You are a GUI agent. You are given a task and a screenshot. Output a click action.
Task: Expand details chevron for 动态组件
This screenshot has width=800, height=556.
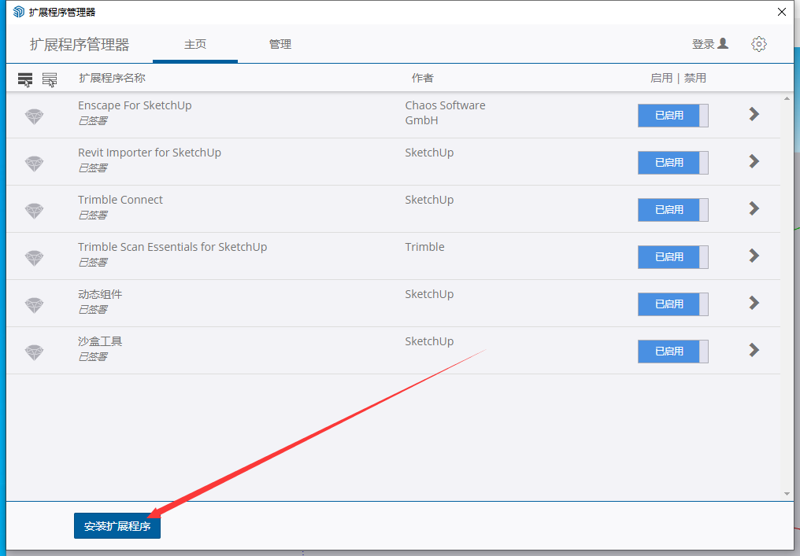[x=754, y=303]
